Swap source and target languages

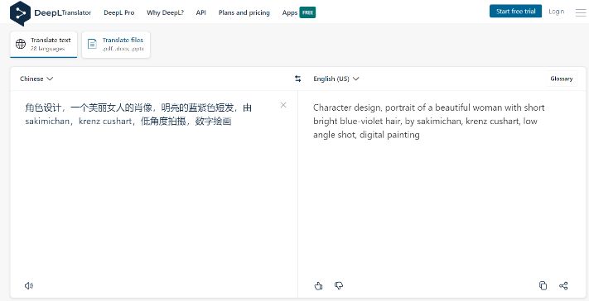tap(298, 79)
